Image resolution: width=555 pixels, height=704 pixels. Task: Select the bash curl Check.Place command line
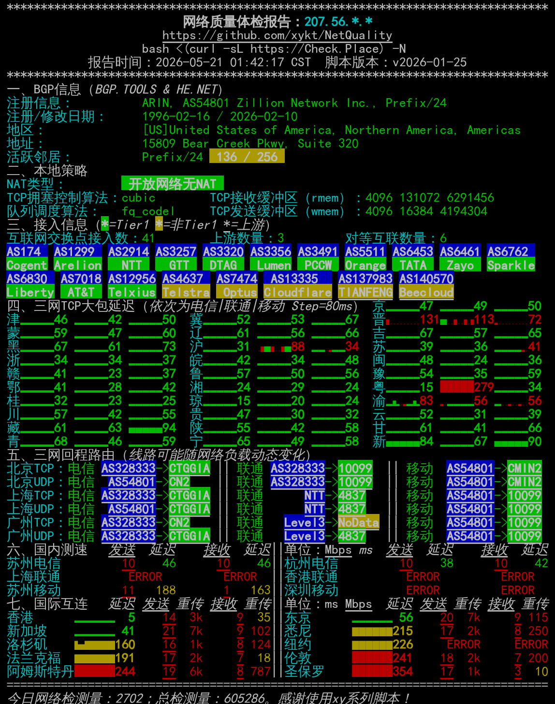[274, 49]
